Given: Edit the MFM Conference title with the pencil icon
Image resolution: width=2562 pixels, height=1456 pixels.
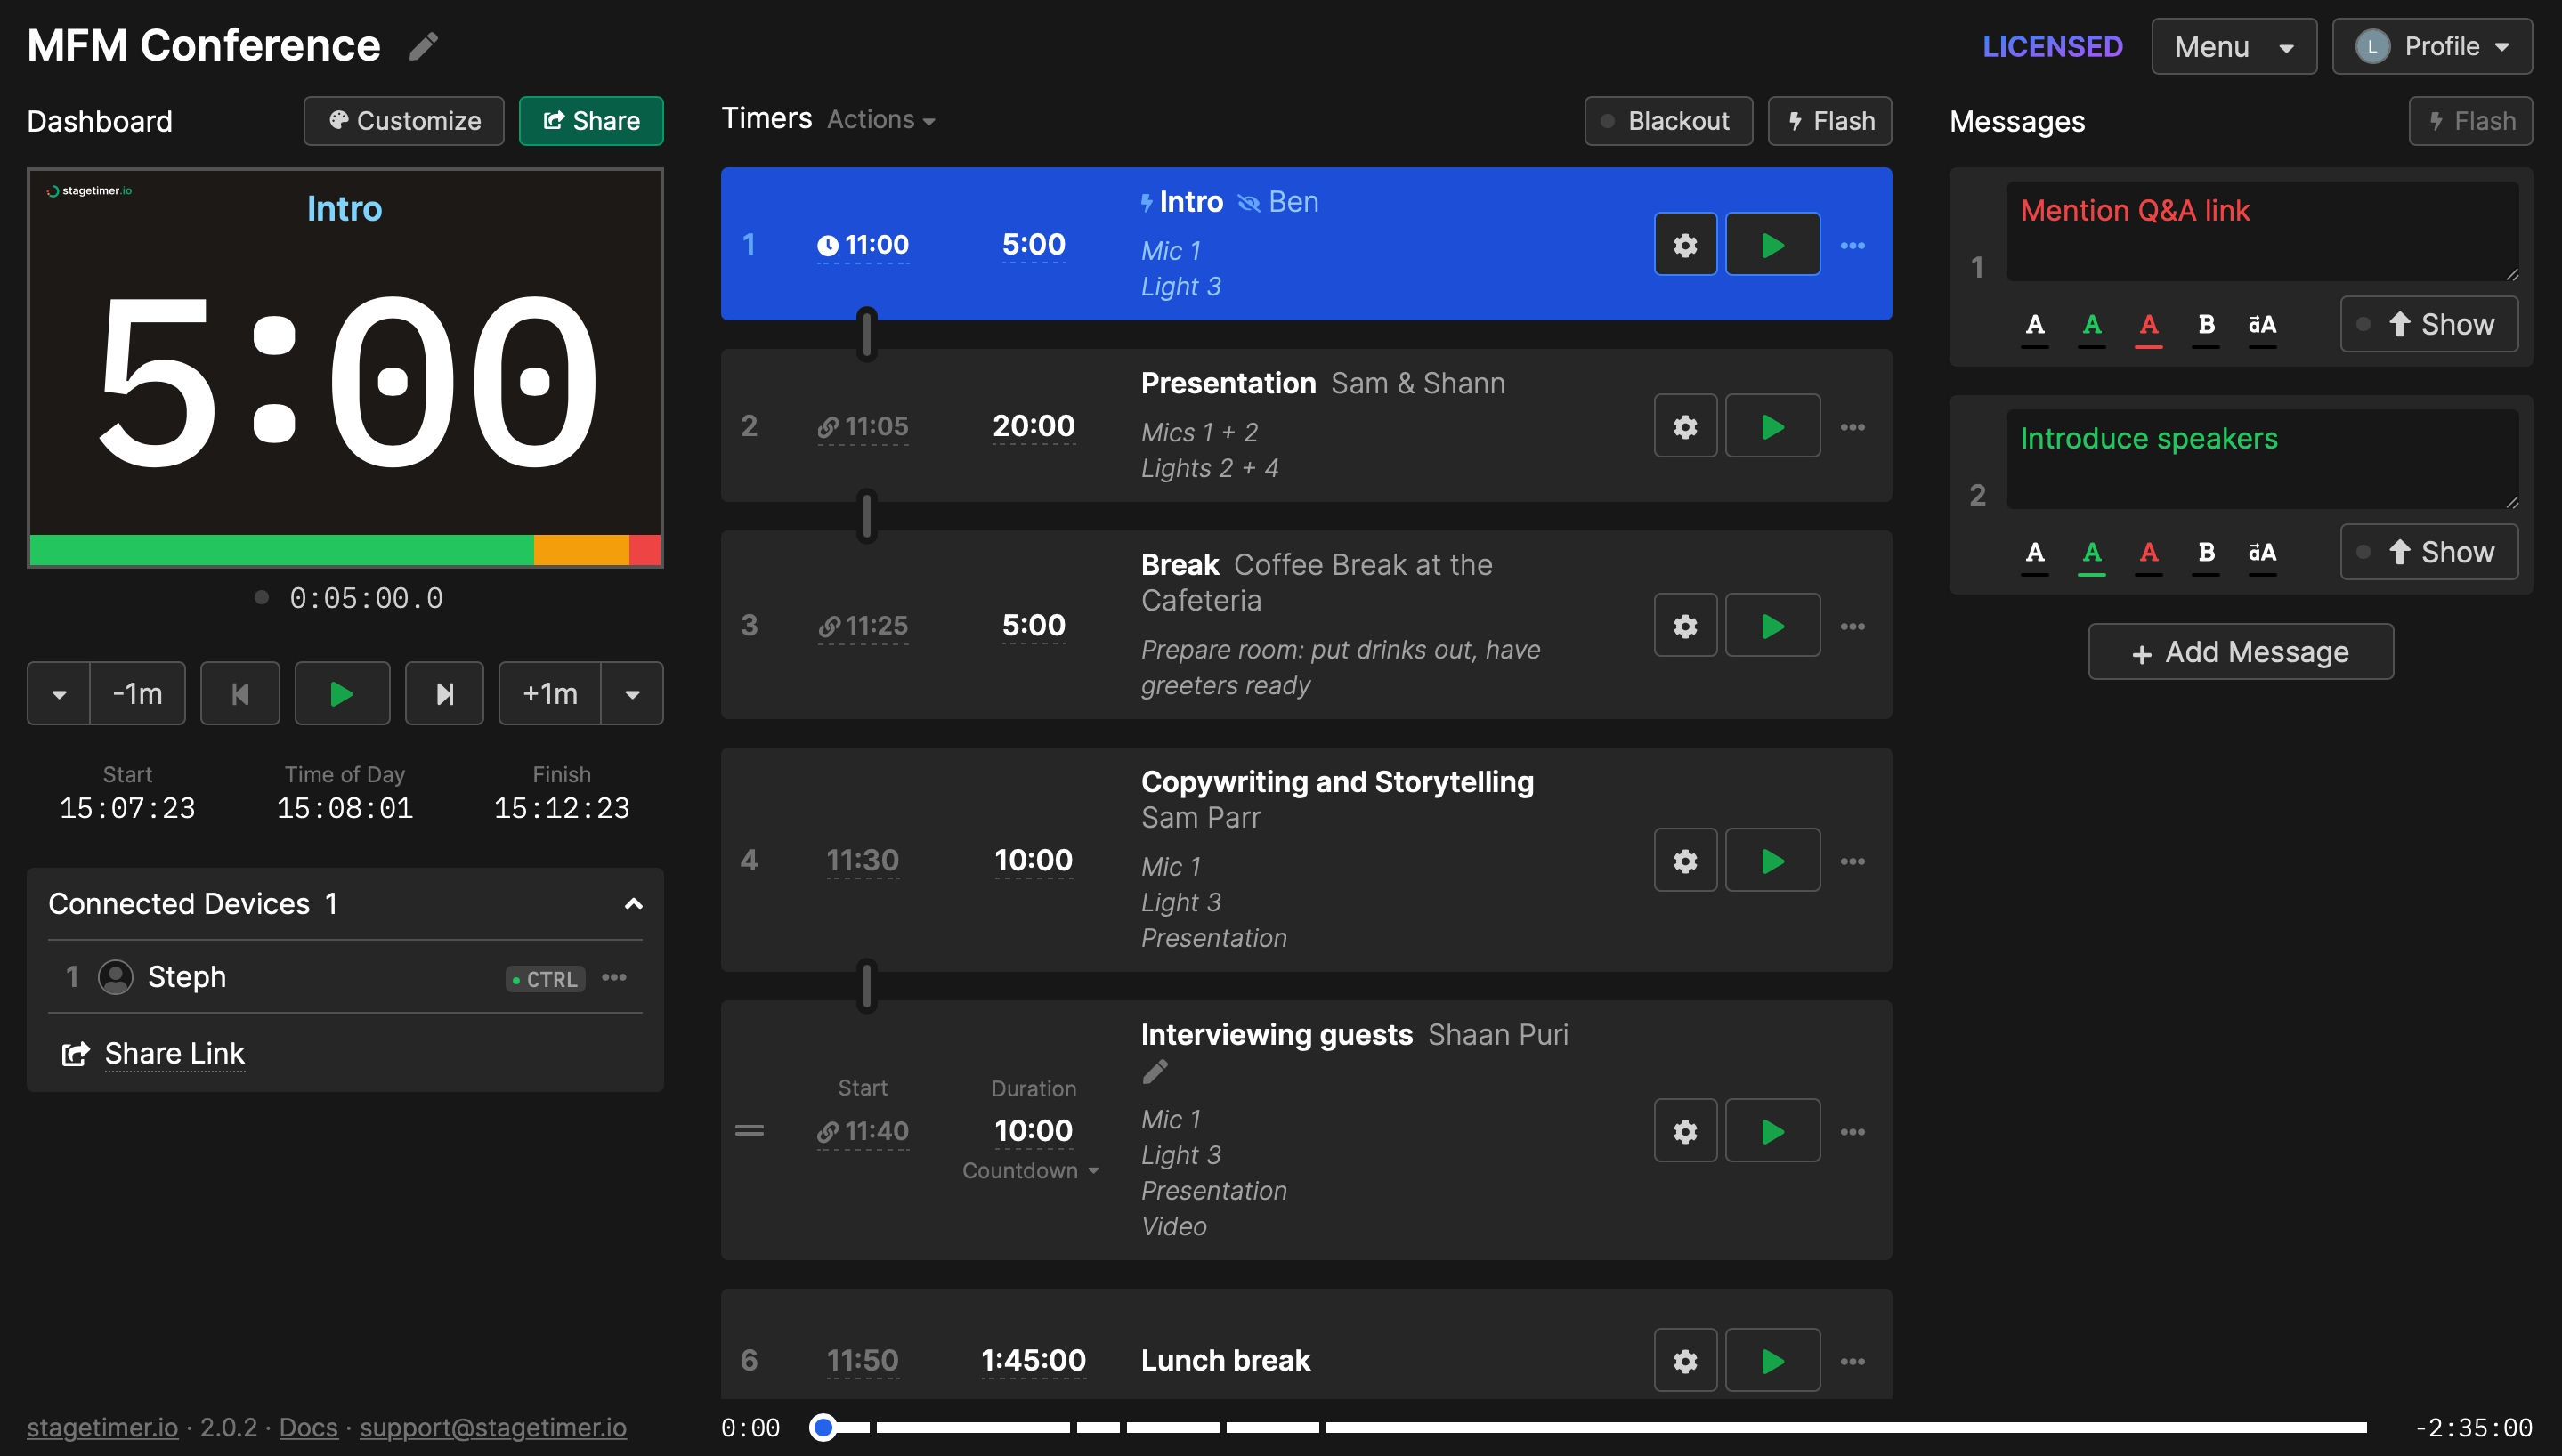Looking at the screenshot, I should pos(424,45).
